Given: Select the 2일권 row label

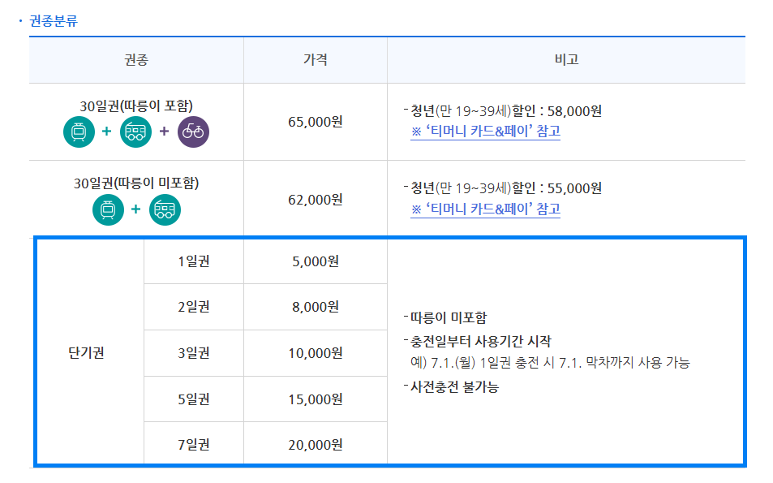Looking at the screenshot, I should 193,307.
